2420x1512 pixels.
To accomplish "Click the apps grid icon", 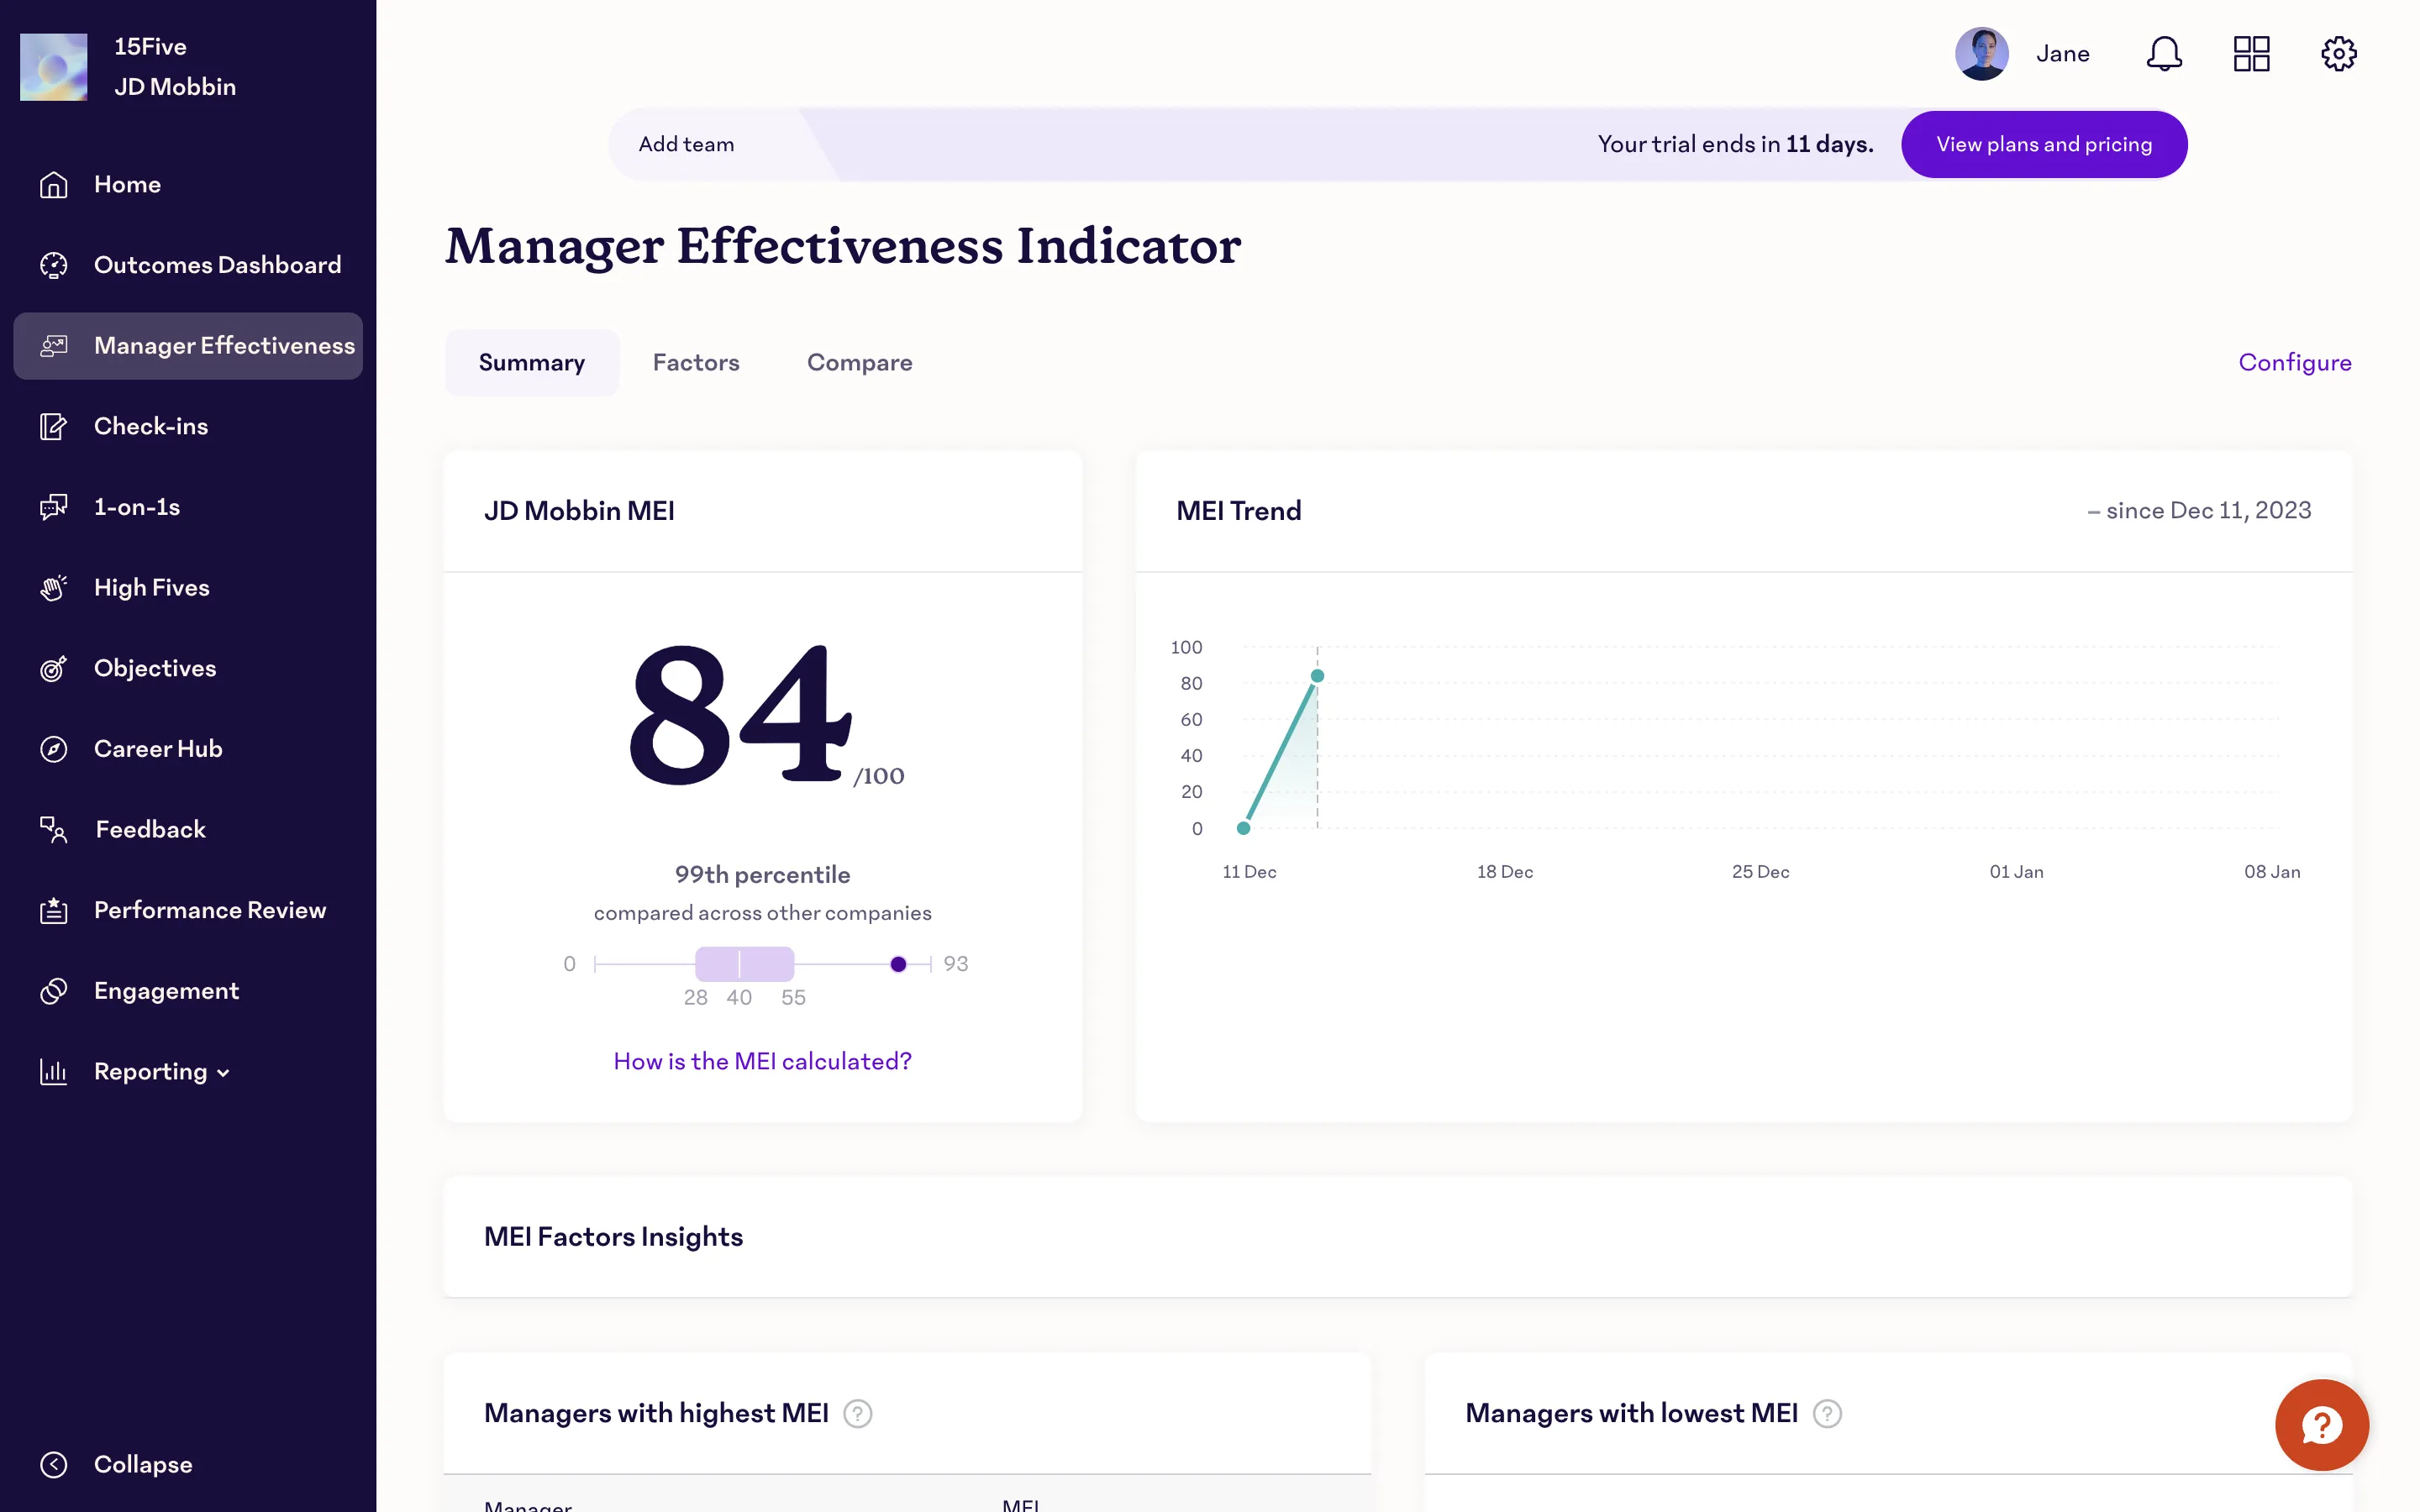I will coord(2251,54).
